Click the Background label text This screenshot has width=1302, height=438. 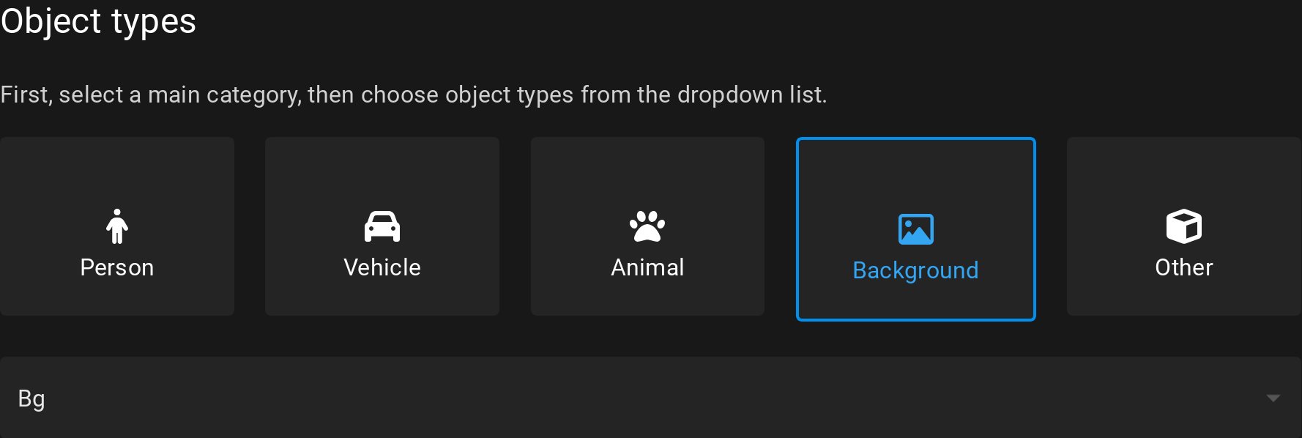(x=915, y=270)
